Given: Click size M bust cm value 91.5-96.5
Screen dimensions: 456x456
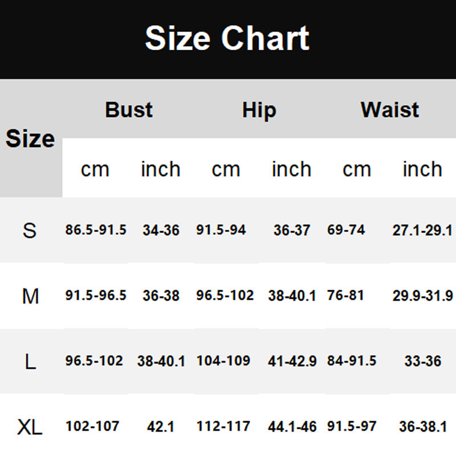Looking at the screenshot, I should tap(96, 296).
